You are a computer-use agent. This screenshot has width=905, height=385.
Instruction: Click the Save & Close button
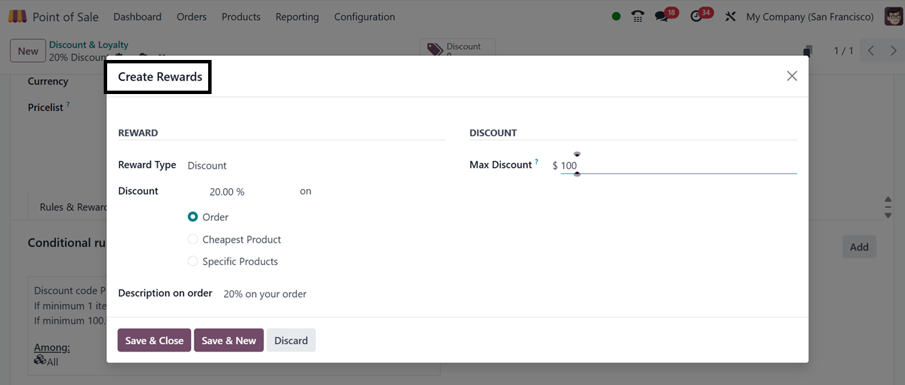pyautogui.click(x=154, y=341)
